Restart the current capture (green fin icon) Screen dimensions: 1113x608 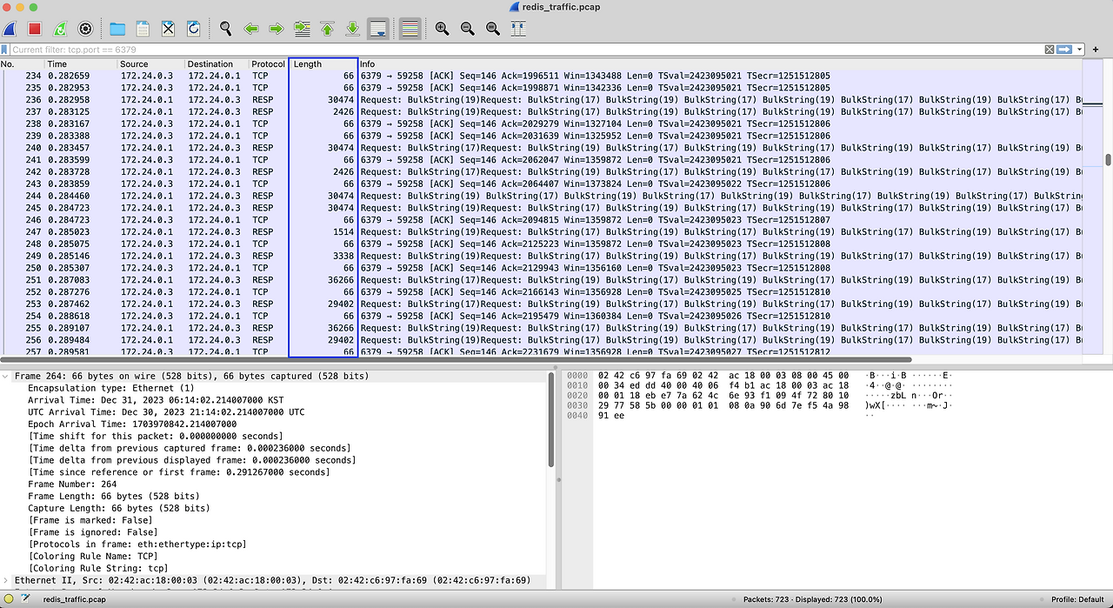point(59,29)
